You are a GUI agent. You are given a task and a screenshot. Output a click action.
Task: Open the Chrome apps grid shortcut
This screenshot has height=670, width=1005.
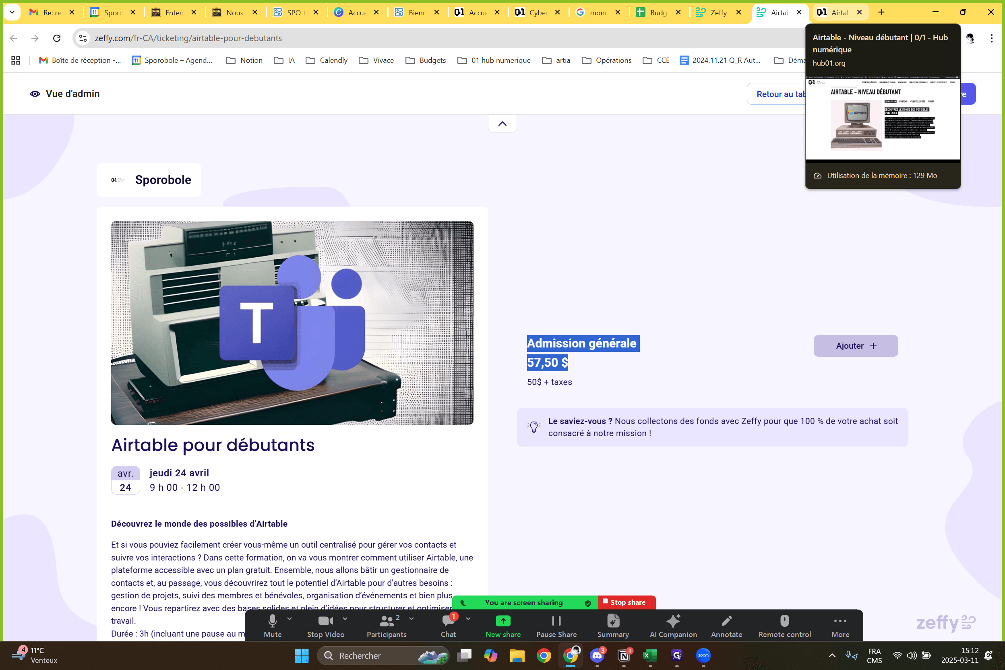16,60
